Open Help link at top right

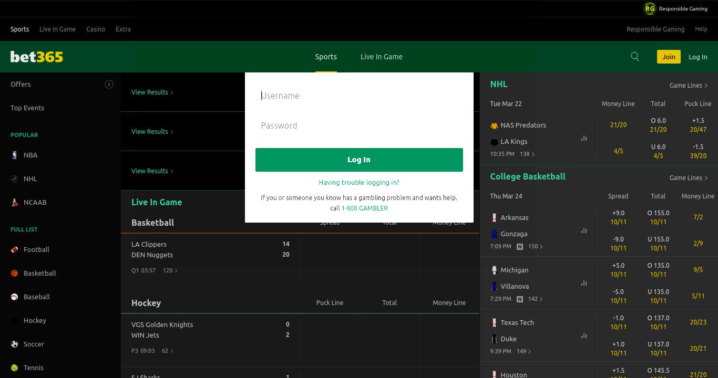701,29
